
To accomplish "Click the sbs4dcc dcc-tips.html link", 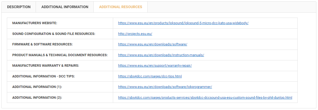I will (x=150, y=76).
